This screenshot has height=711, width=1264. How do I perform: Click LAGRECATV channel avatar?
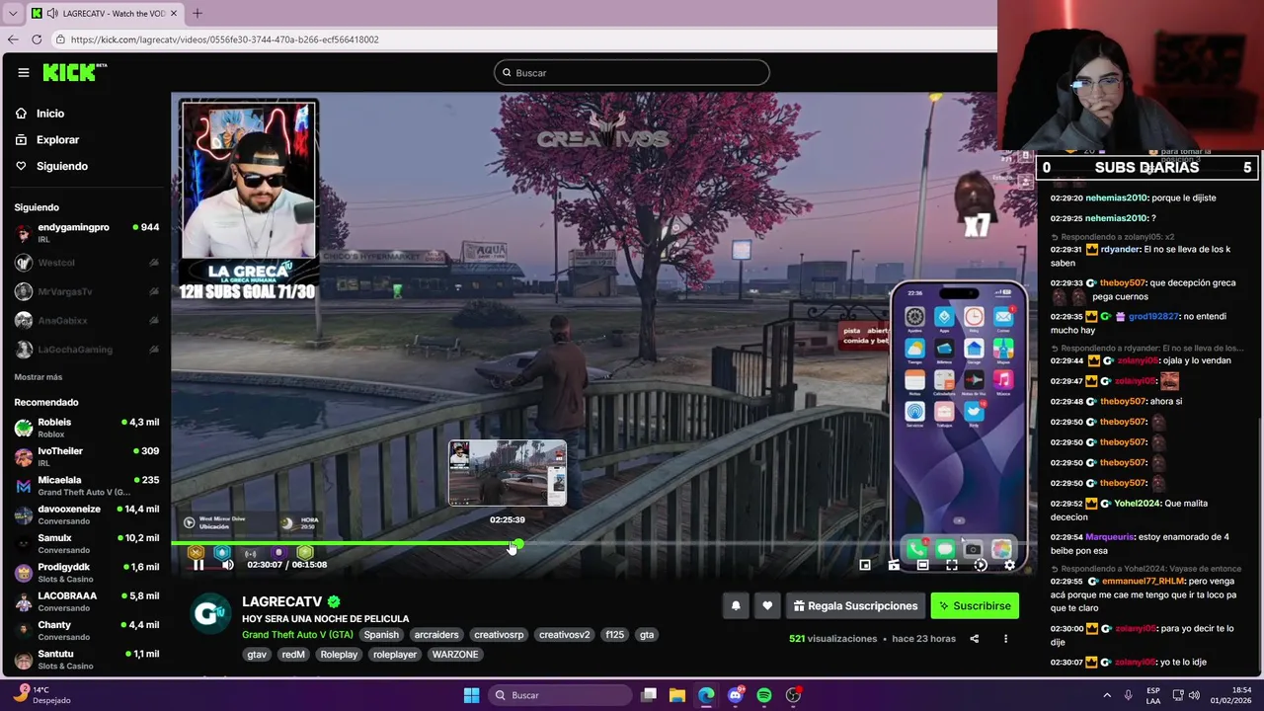tap(209, 613)
